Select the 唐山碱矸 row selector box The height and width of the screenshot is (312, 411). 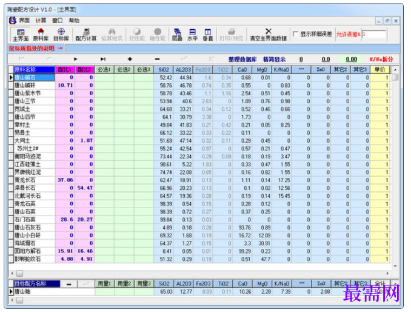point(11,85)
